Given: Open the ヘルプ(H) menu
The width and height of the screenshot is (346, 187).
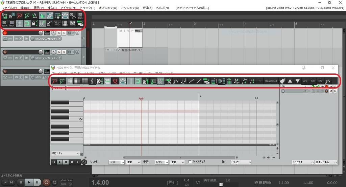Looking at the screenshot, I should click(x=163, y=8).
